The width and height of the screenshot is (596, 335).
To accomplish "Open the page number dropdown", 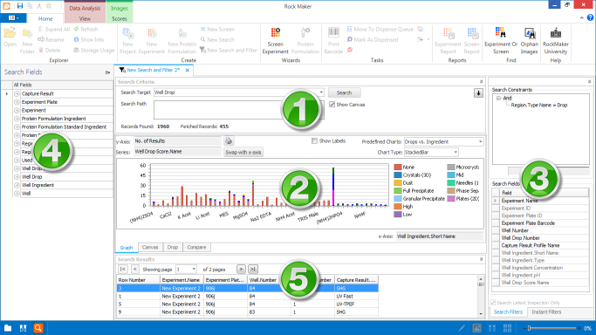I will tap(194, 270).
